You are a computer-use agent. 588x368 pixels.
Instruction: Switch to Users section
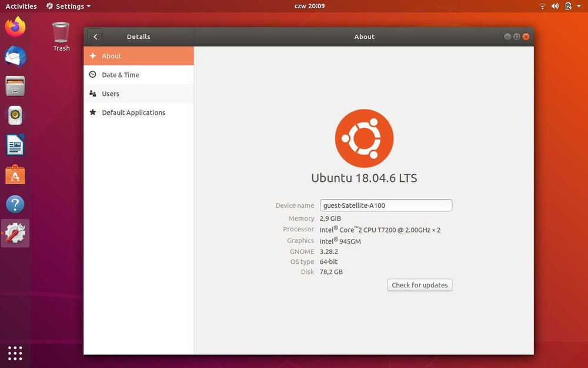(x=139, y=94)
